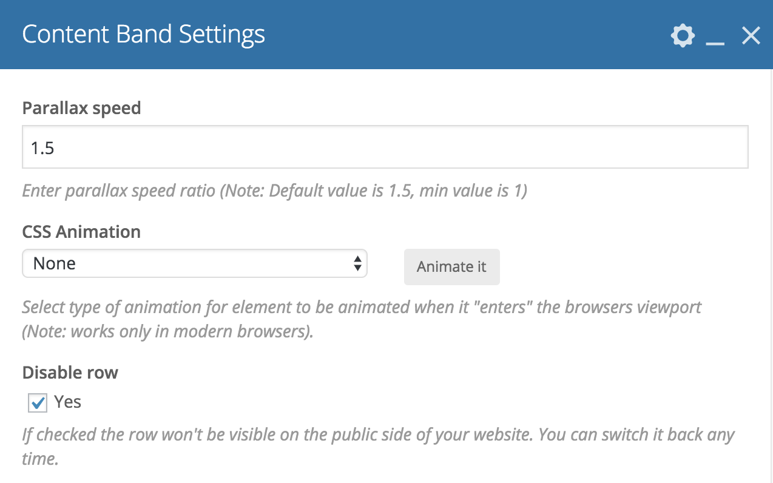Open the CSS Animation dropdown showing None
Image resolution: width=773 pixels, height=483 pixels.
[x=194, y=263]
